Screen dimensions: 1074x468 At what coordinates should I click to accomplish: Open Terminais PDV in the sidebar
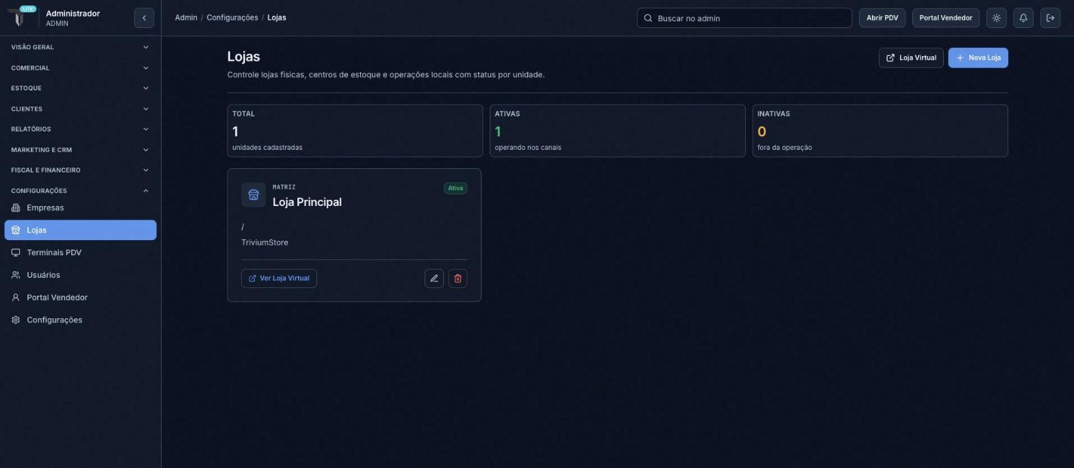point(80,252)
